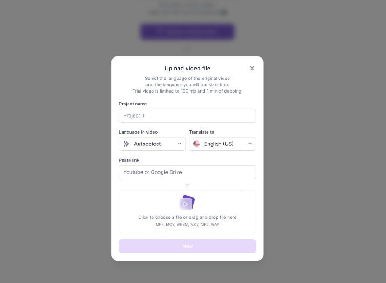Click the Translate to label
This screenshot has height=283, width=386.
coord(202,132)
